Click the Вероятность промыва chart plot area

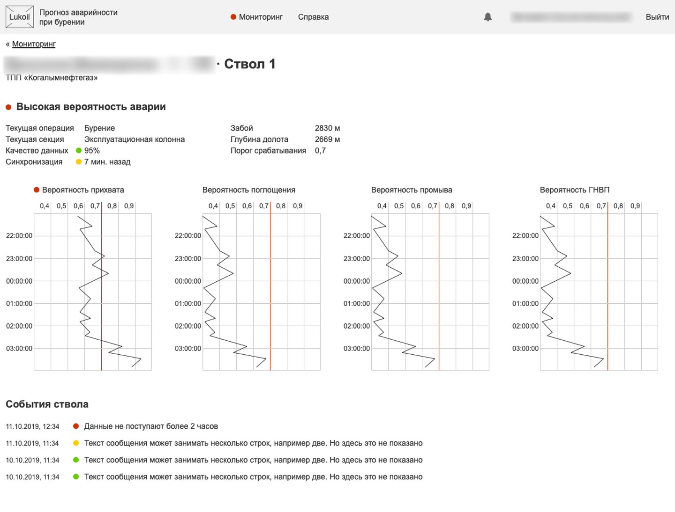pos(430,292)
